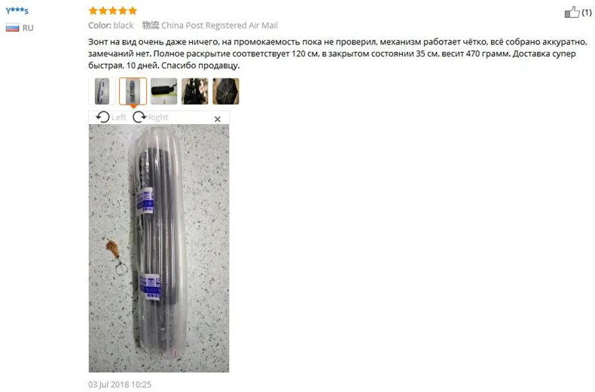Click the thumbs-up helpful icon

pos(572,12)
